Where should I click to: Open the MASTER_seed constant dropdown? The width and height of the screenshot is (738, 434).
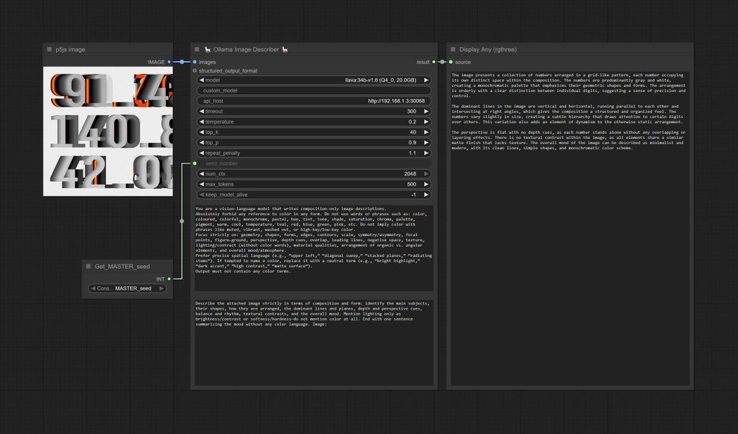[127, 288]
